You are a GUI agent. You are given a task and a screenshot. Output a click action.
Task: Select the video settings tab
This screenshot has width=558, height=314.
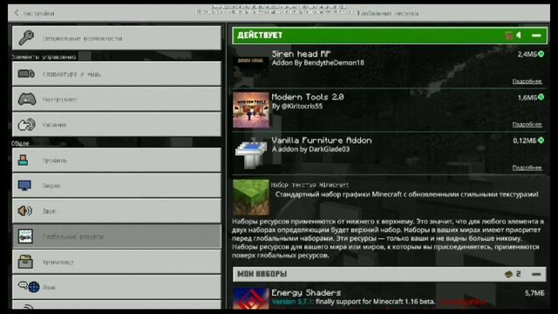tap(116, 186)
